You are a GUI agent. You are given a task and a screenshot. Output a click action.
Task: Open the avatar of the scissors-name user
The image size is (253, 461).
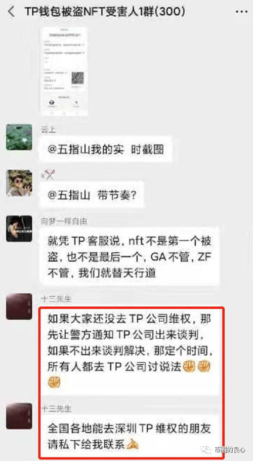[19, 183]
